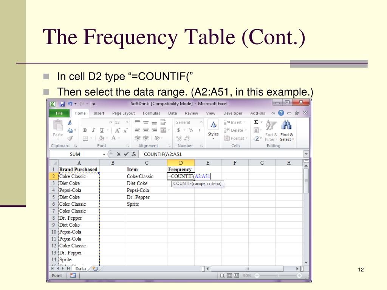
Task: Cancel formula entry with the X icon
Action: tap(119, 154)
